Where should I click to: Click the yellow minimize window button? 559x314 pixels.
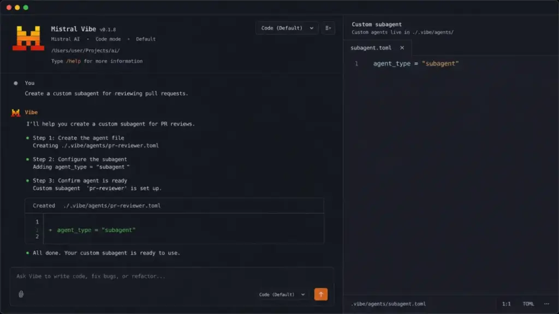(x=17, y=8)
